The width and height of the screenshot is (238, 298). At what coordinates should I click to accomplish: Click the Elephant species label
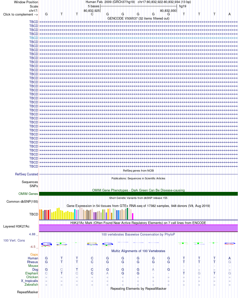32,273
